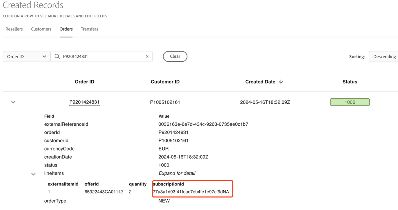Open the underlined P9201424831 order link
398x210 pixels.
coord(84,102)
